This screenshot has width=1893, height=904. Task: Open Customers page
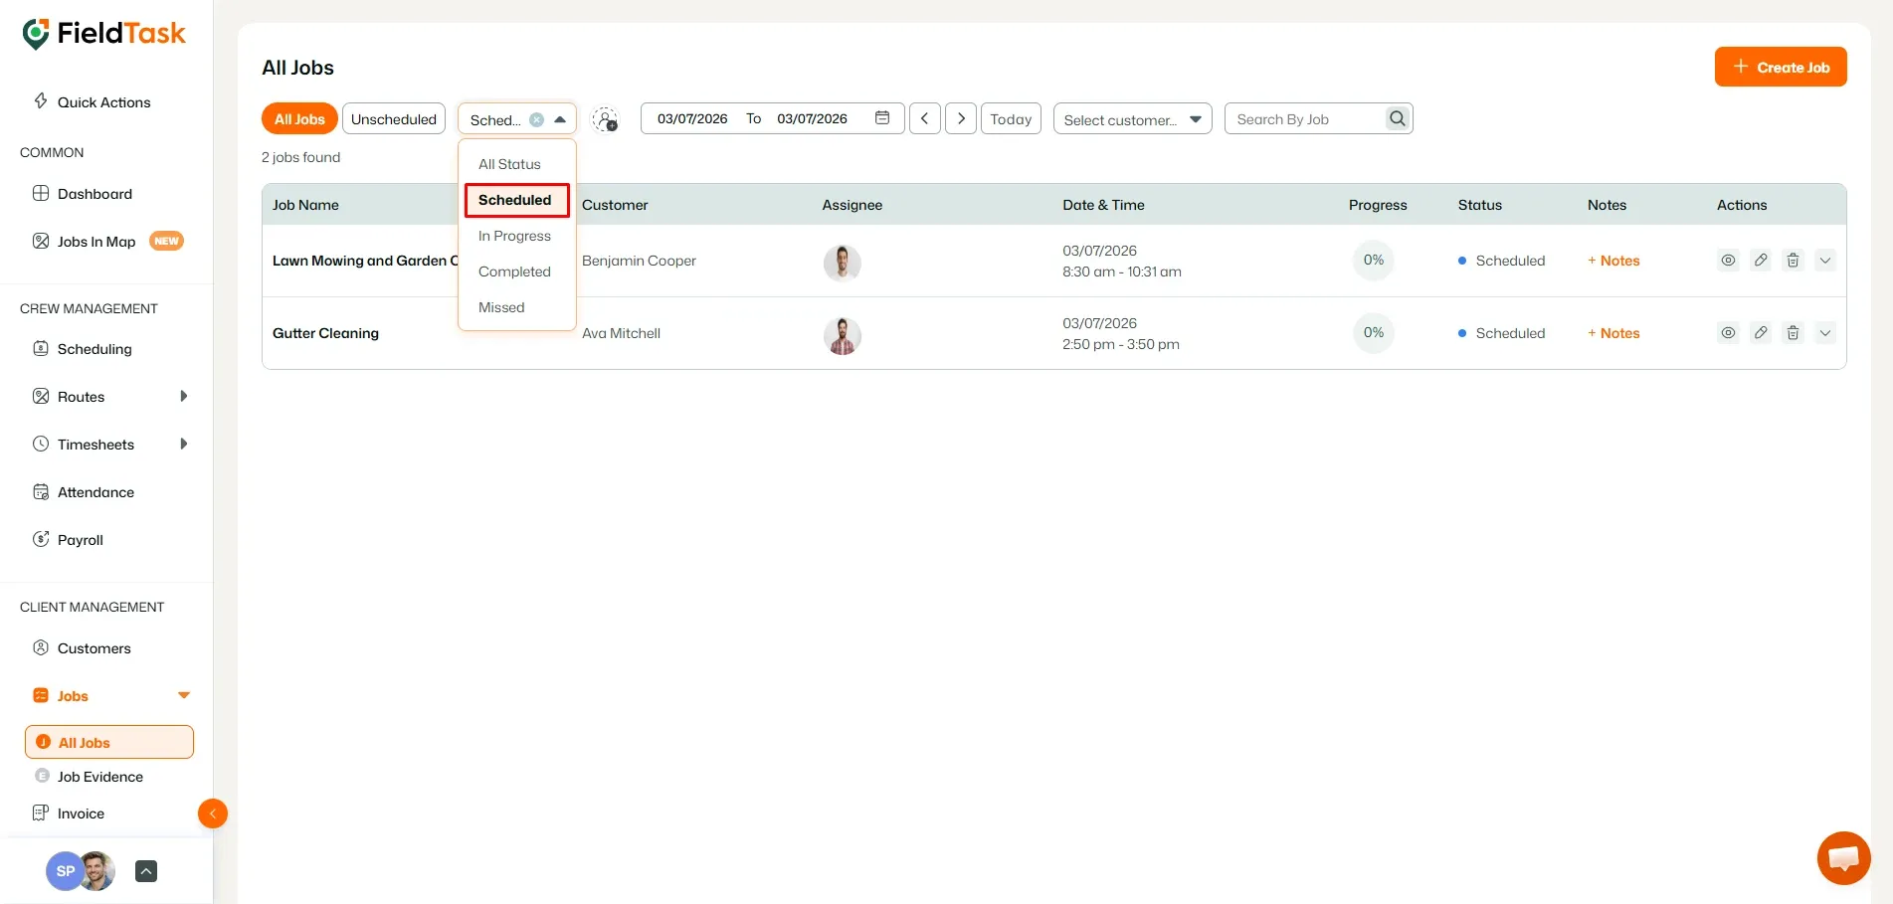[x=82, y=647]
